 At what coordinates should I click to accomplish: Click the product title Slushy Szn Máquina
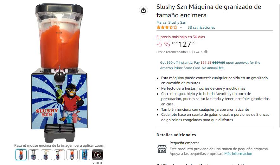tap(209, 11)
